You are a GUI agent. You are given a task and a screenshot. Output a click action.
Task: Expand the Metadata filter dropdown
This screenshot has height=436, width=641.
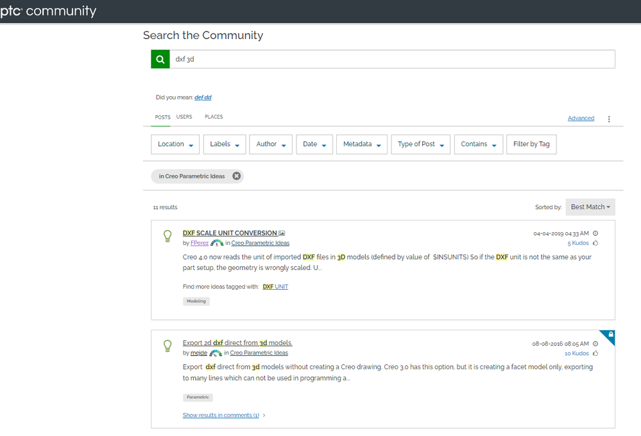coord(362,144)
